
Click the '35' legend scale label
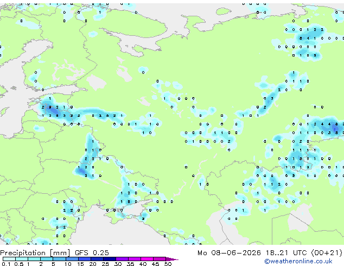pos(130,264)
